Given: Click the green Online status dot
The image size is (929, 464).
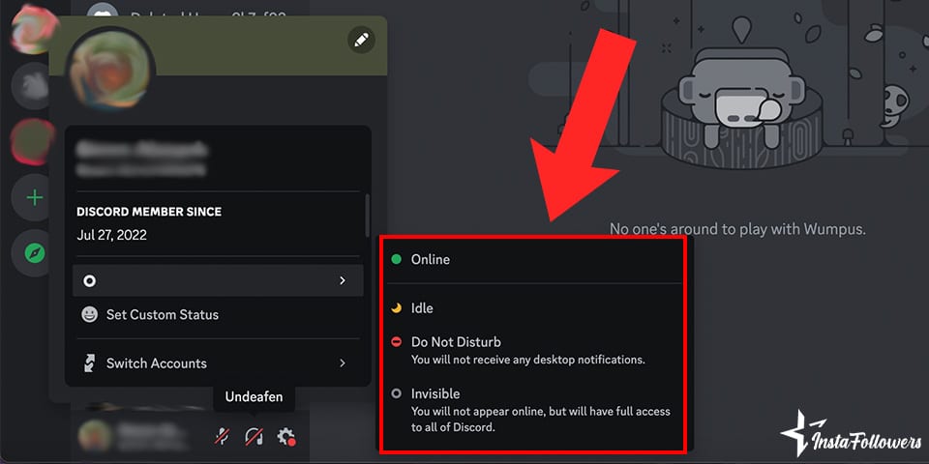Looking at the screenshot, I should click(x=397, y=259).
